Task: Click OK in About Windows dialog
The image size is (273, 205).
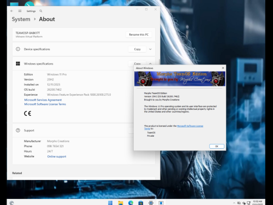Action: coord(217,147)
